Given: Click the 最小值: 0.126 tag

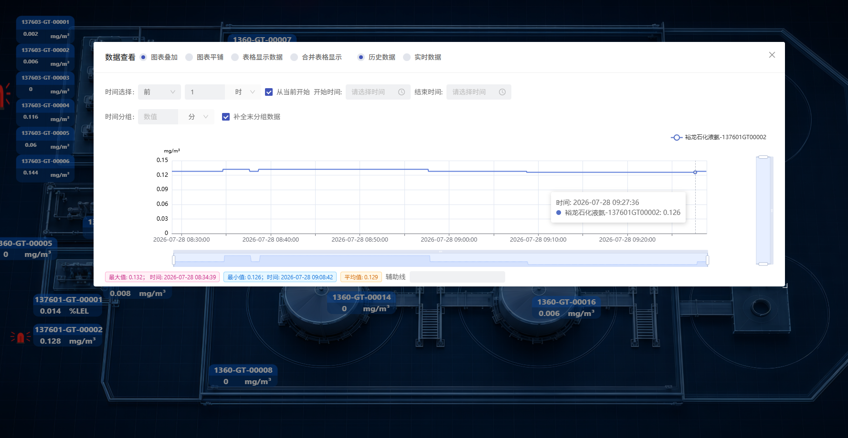Looking at the screenshot, I should point(280,277).
